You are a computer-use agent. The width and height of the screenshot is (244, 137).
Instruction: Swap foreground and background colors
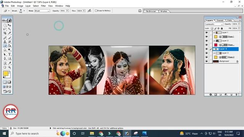tap(10, 72)
